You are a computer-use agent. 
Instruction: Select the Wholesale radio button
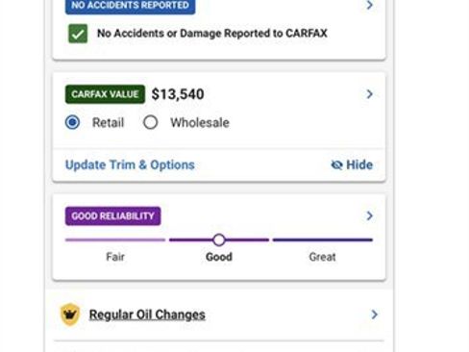coord(150,122)
